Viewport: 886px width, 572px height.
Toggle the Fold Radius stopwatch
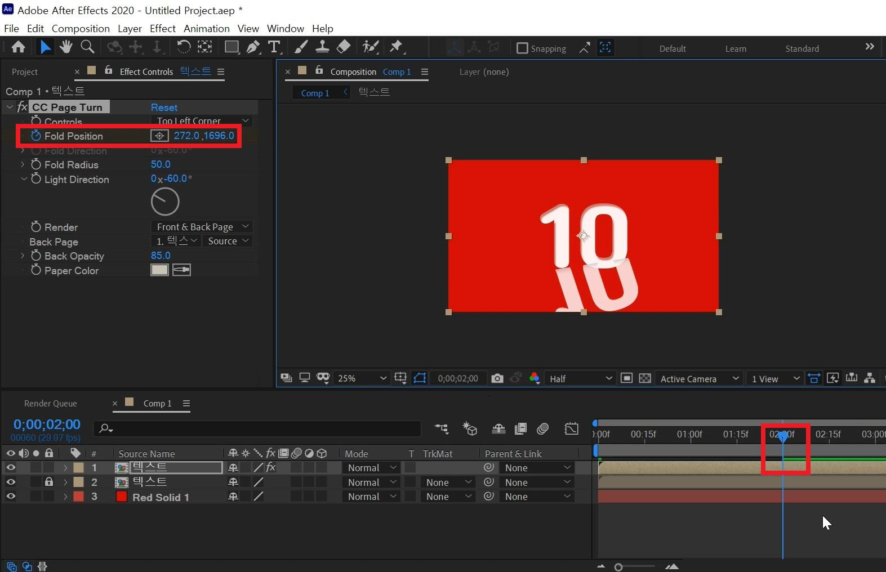36,164
